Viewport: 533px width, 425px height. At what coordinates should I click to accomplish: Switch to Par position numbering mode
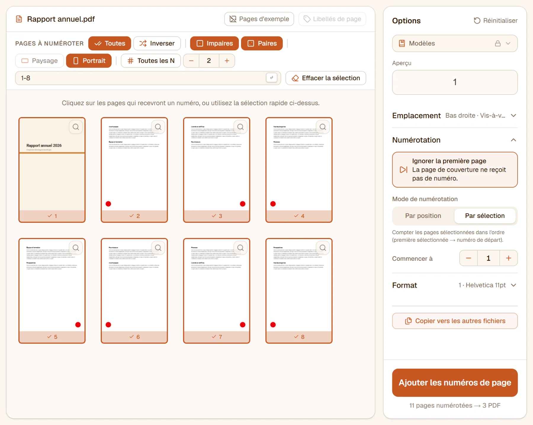point(423,216)
